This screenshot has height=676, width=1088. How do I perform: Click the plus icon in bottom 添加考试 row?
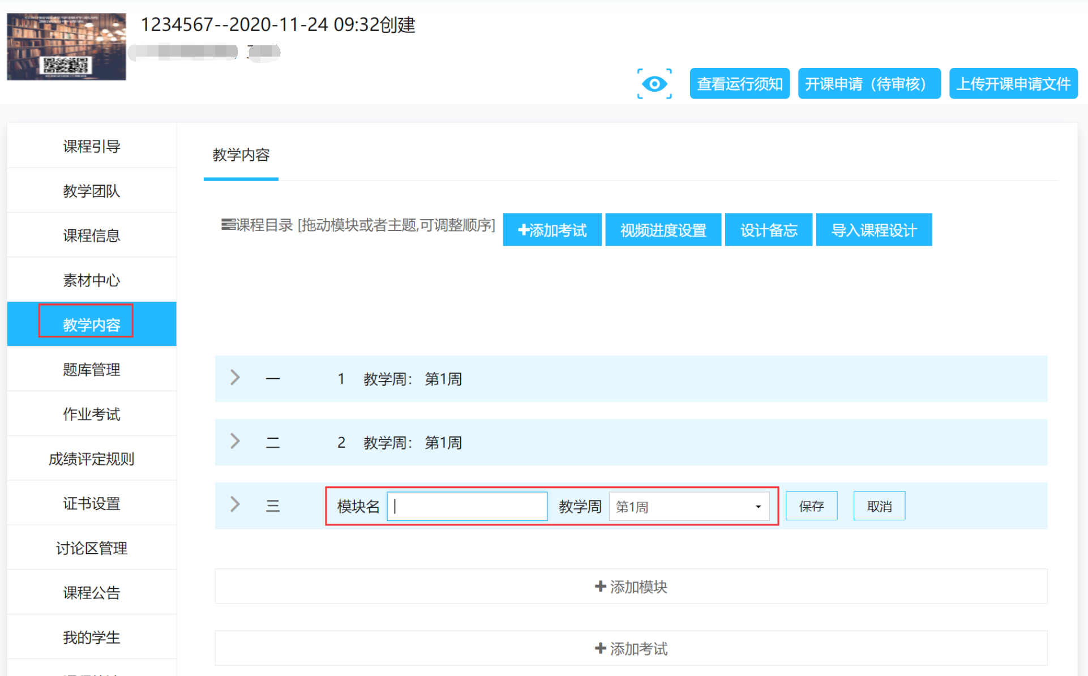point(600,648)
